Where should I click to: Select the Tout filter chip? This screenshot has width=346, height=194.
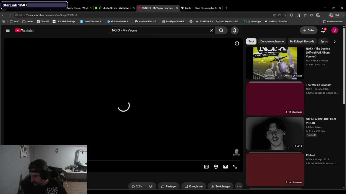tap(251, 41)
